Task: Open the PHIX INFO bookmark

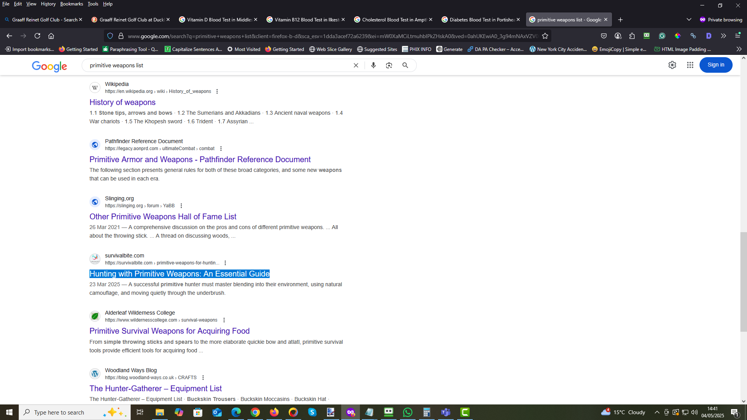Action: (x=417, y=49)
